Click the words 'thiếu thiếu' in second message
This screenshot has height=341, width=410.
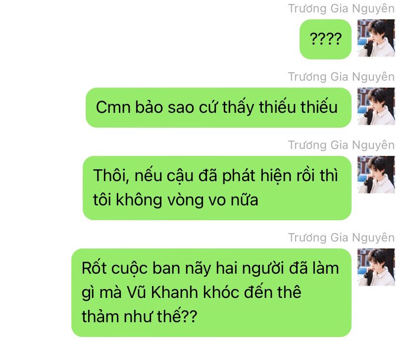[x=298, y=107]
